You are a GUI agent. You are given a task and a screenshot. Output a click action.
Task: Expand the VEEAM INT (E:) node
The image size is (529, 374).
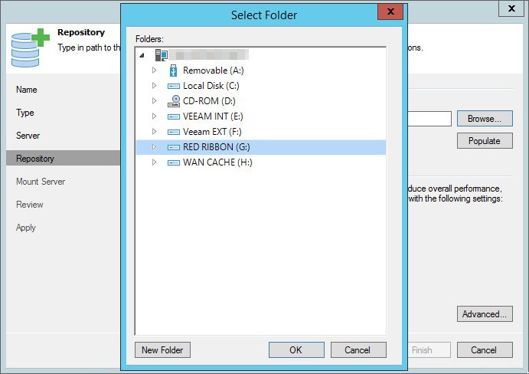[154, 116]
